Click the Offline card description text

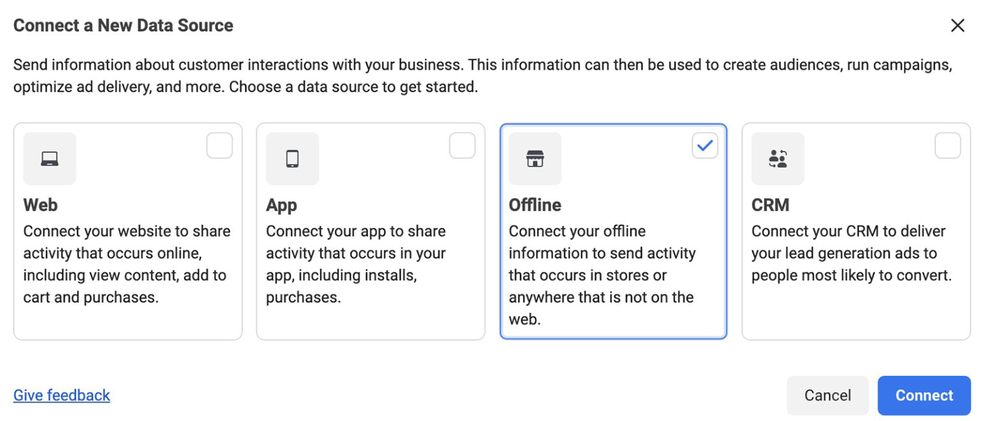pyautogui.click(x=600, y=274)
